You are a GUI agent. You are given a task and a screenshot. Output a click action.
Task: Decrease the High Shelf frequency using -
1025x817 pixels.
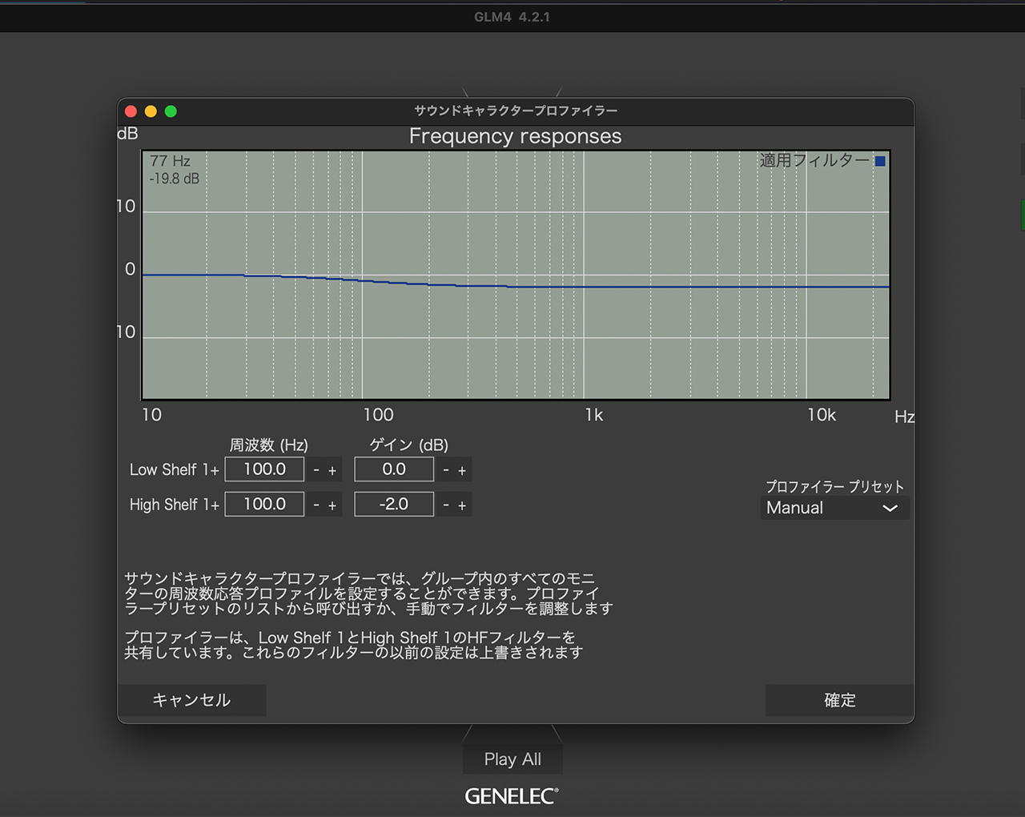[316, 504]
